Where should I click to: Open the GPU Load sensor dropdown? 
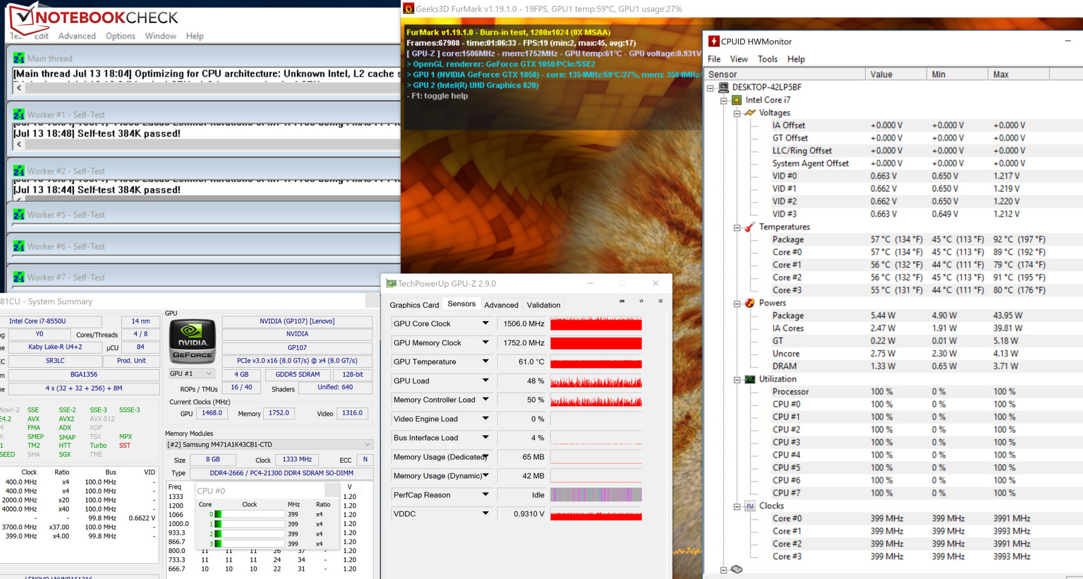pyautogui.click(x=485, y=381)
